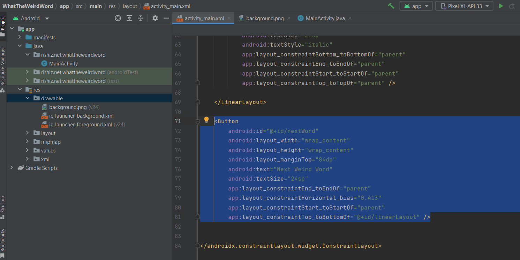Select ic_launcher_background.xml in the tree
Screen dimensions: 520x260
tap(81, 116)
